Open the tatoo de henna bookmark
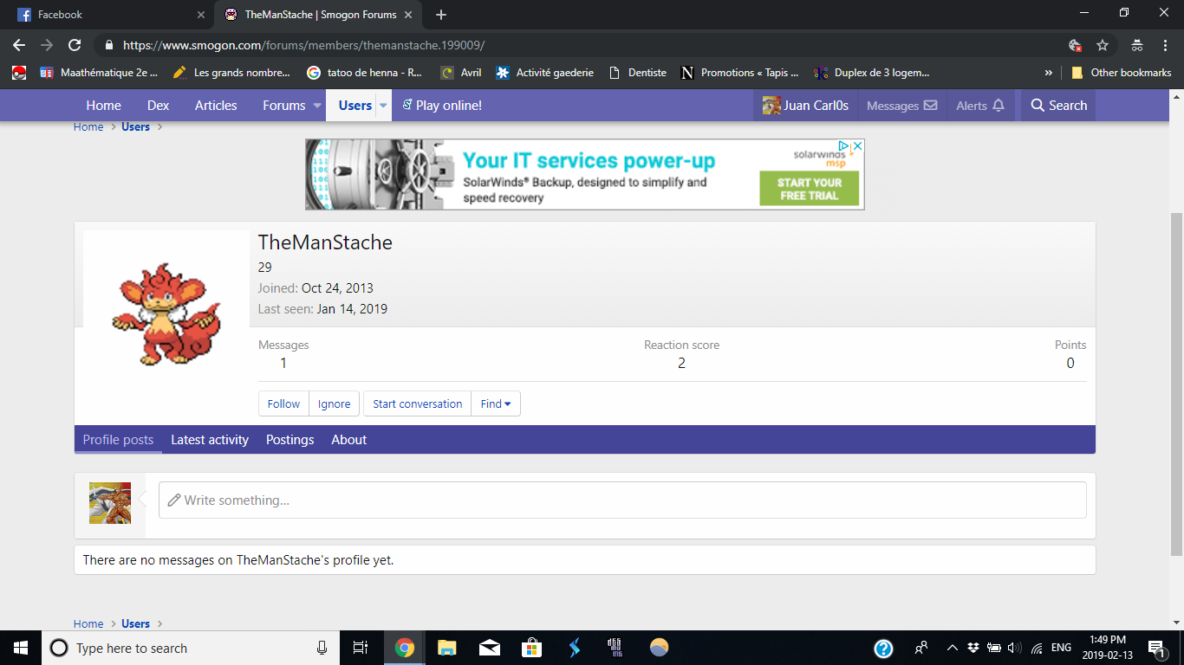The image size is (1184, 665). [x=365, y=73]
